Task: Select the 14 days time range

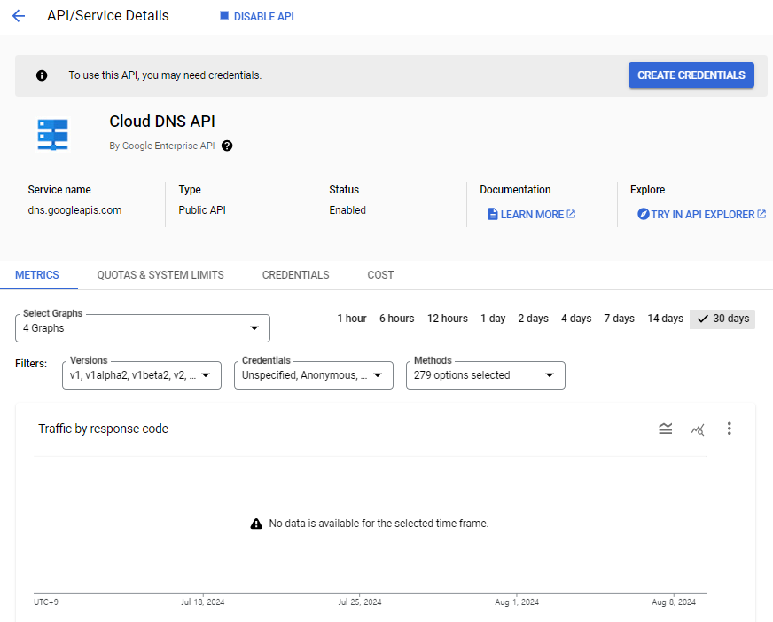Action: click(x=666, y=319)
